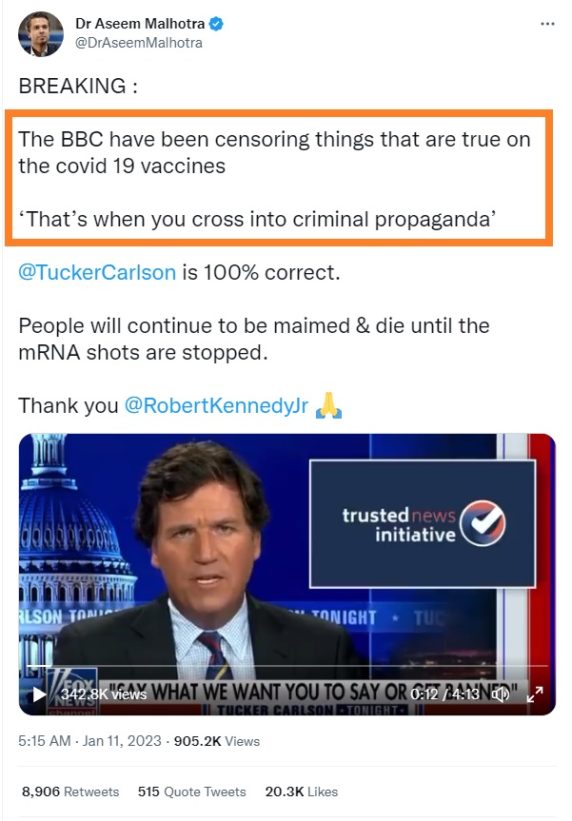Open the three-dot more options menu

pos(547,24)
